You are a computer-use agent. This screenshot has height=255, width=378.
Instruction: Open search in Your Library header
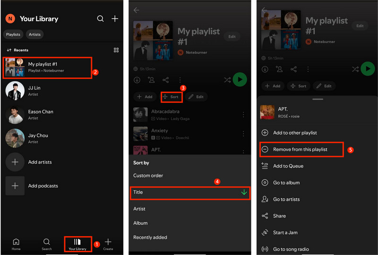100,18
